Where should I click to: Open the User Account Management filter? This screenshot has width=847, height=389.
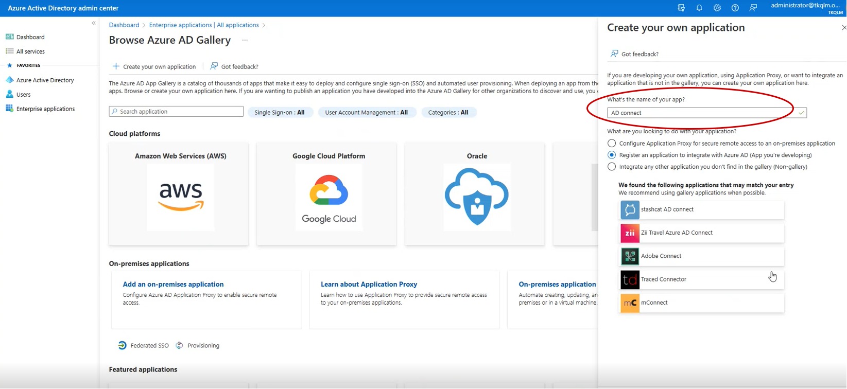coord(367,112)
